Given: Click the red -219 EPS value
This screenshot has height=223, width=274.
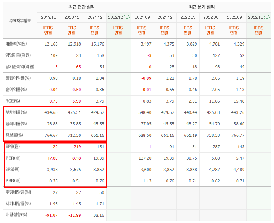Looking at the screenshot, I should point(76,147).
